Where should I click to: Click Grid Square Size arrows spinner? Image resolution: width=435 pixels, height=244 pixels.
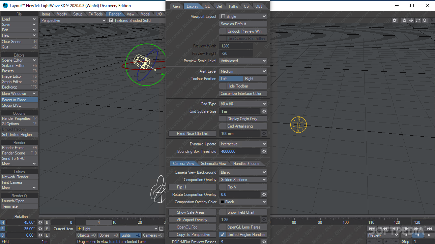click(264, 111)
